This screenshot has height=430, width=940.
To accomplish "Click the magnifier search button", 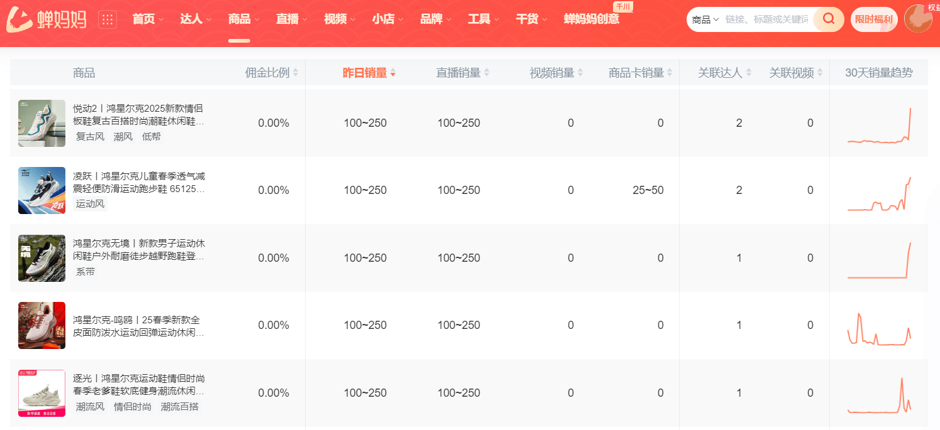I will click(828, 19).
